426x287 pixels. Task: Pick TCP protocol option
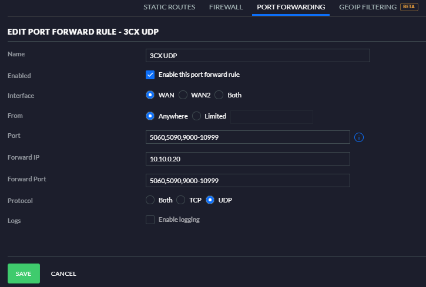(180, 200)
